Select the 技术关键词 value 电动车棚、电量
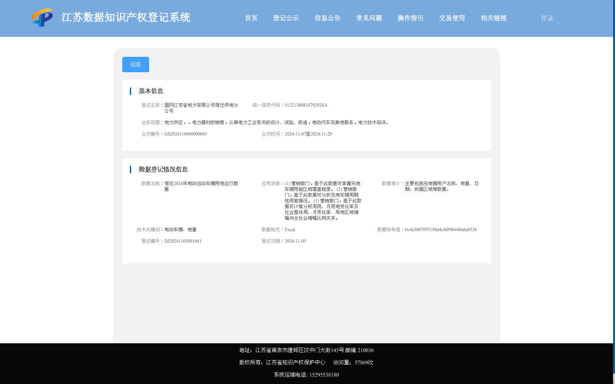 181,230
